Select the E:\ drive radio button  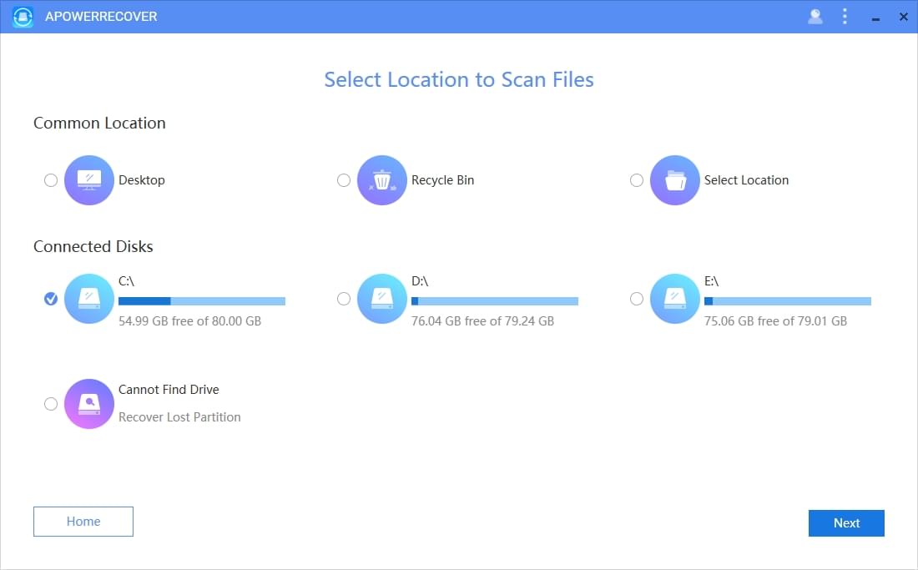637,298
